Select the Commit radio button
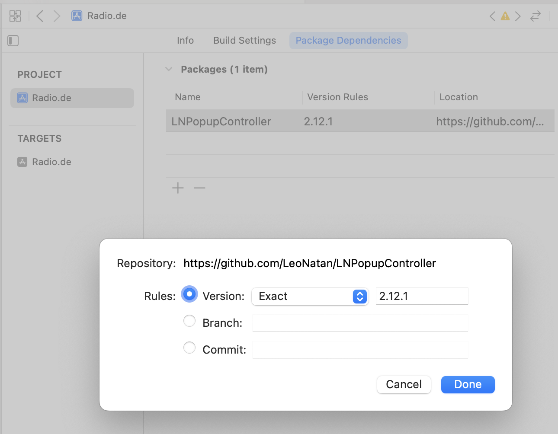Image resolution: width=558 pixels, height=434 pixels. coord(189,348)
